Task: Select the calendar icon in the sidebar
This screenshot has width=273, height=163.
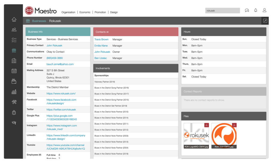Action: tap(14, 71)
